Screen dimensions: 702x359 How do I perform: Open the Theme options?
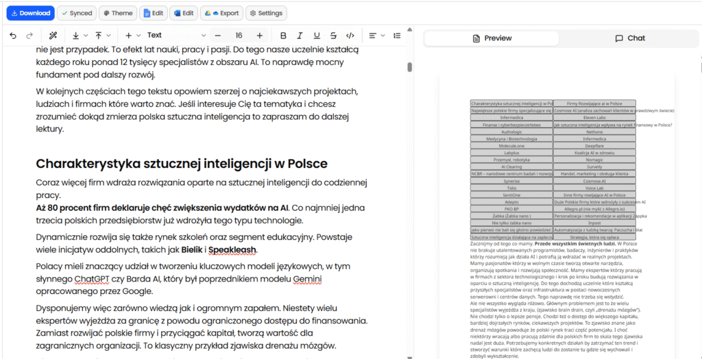118,13
